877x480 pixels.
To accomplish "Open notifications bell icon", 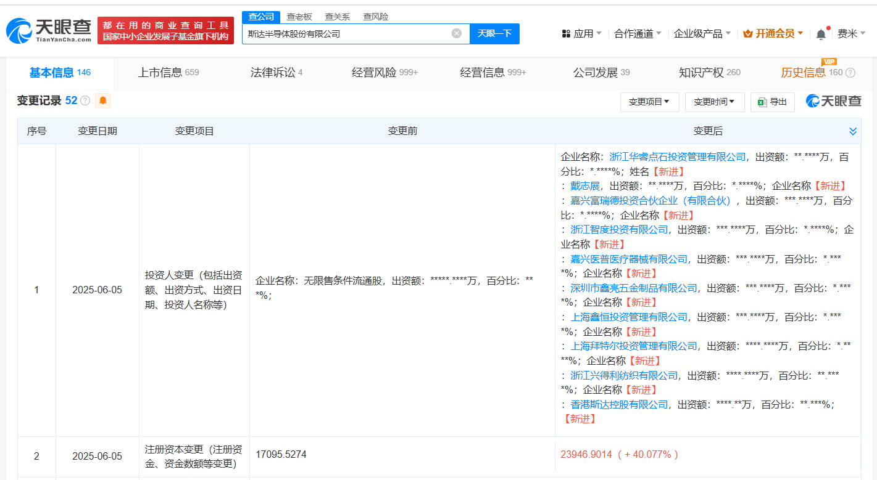I will pyautogui.click(x=820, y=34).
